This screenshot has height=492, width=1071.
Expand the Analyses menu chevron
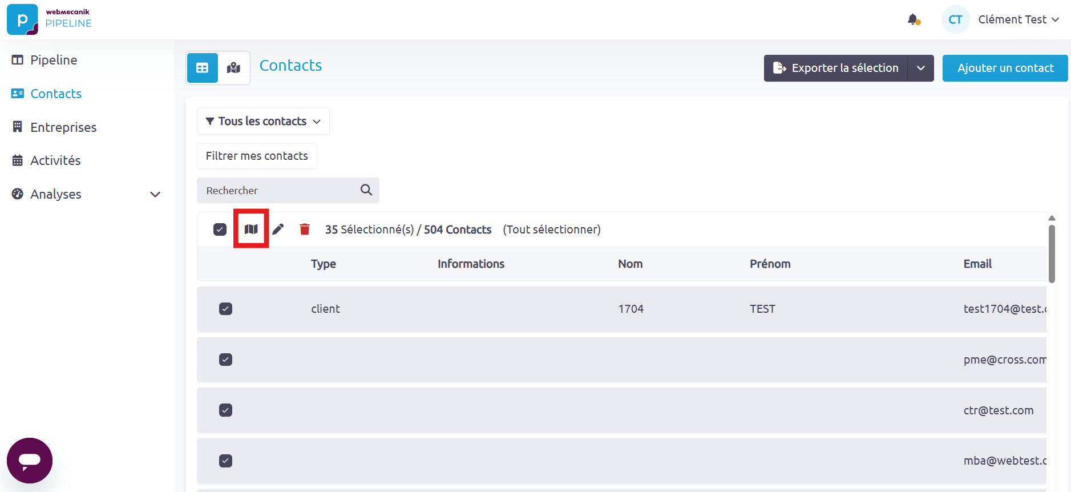click(155, 195)
